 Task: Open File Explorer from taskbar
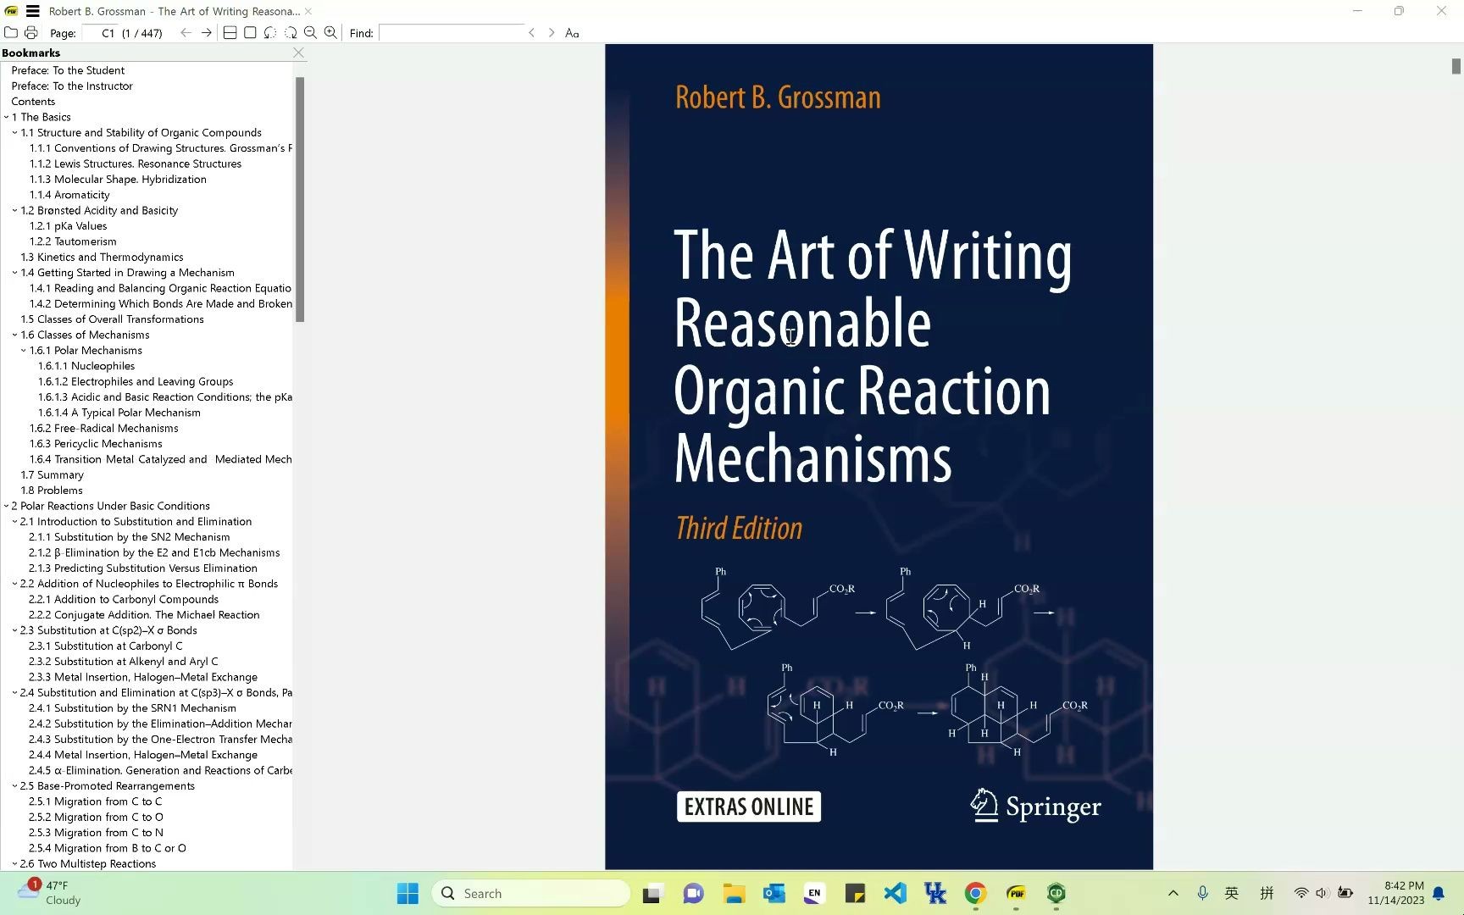(x=733, y=893)
